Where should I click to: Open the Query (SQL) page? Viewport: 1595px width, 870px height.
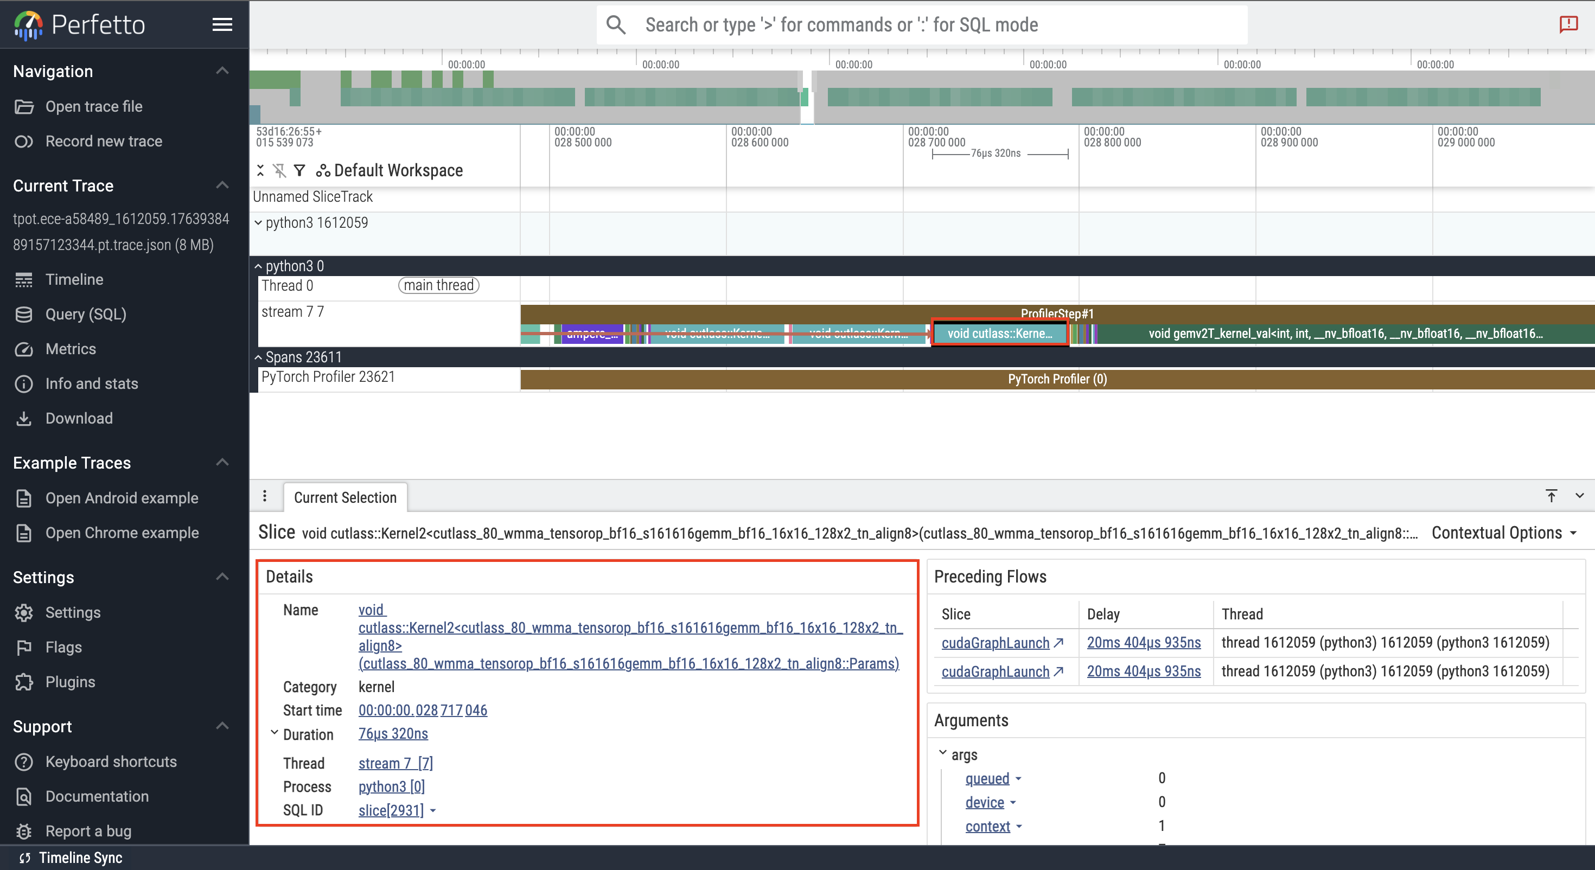(86, 314)
